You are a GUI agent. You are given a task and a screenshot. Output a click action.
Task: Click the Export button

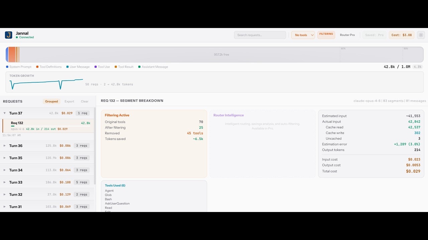coord(69,101)
